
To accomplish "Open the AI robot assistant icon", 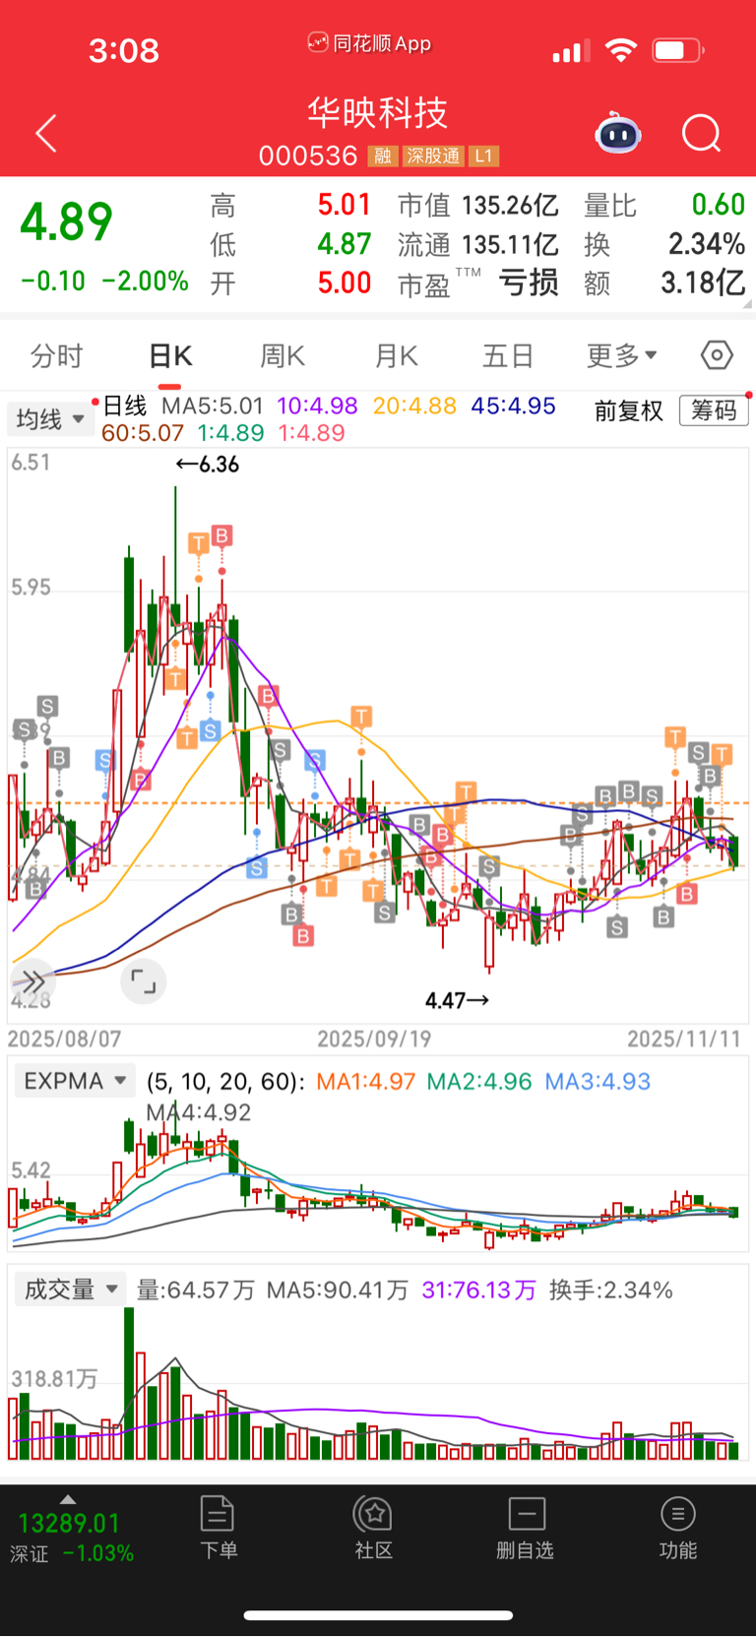I will pyautogui.click(x=618, y=133).
